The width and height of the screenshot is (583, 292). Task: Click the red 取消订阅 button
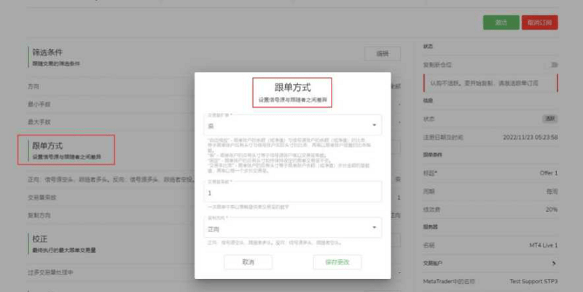(540, 23)
